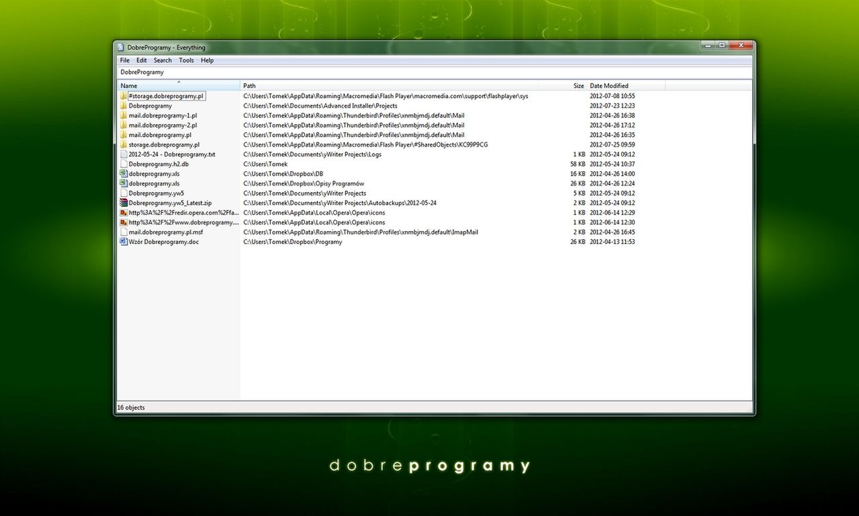Click path ending with #SharedObjects\KC99P9CG
859x516 pixels.
pyautogui.click(x=365, y=144)
